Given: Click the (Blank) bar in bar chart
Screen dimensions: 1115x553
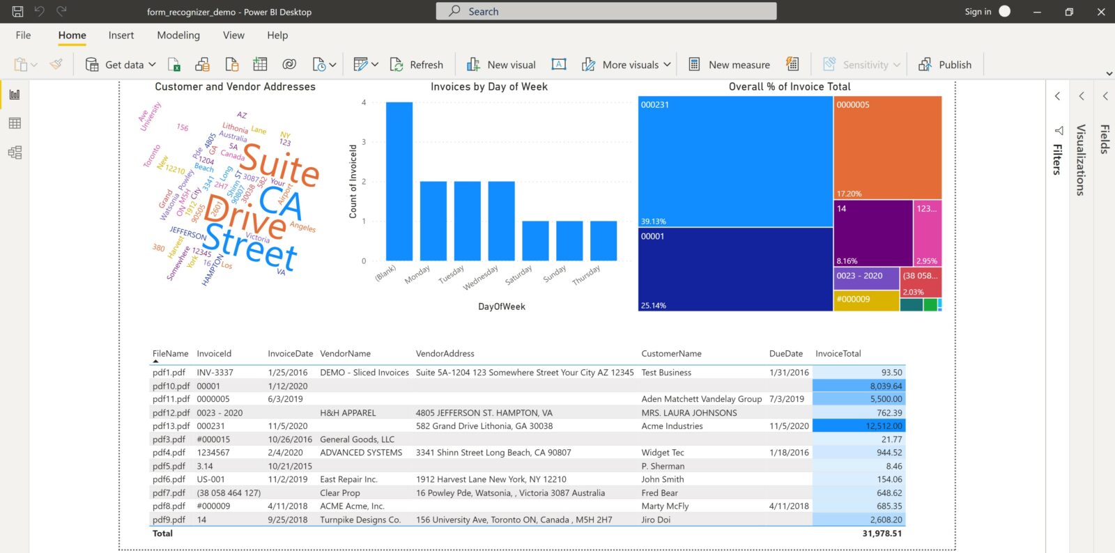Looking at the screenshot, I should 399,182.
